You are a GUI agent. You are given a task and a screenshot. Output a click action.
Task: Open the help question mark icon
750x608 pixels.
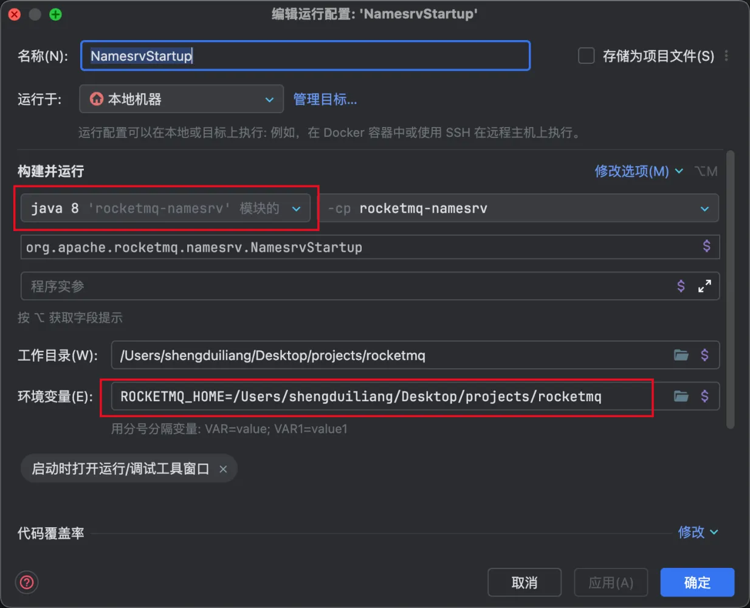click(x=26, y=582)
